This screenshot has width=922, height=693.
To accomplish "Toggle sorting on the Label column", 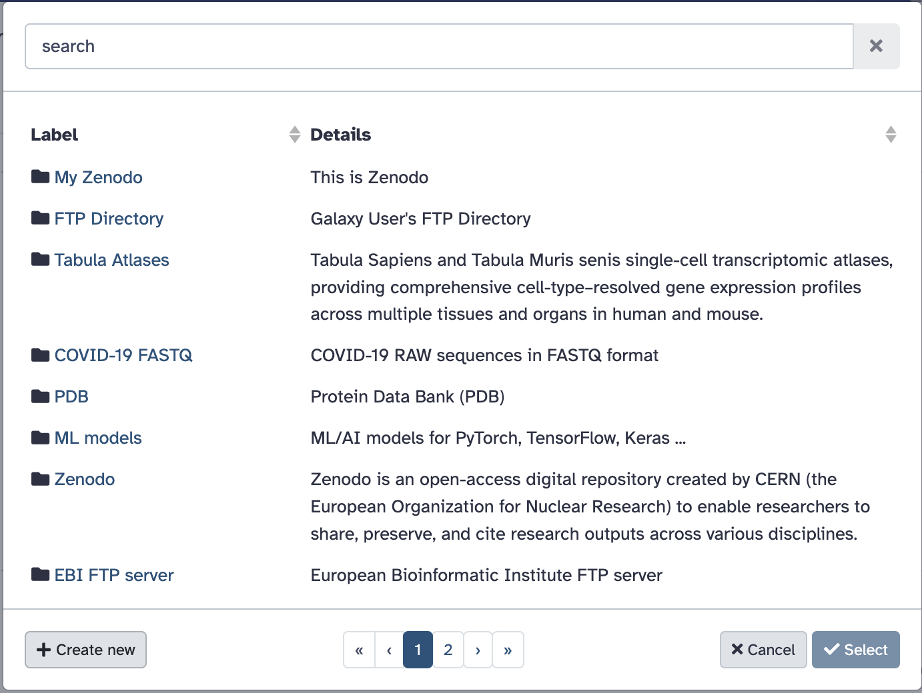I will coord(294,134).
